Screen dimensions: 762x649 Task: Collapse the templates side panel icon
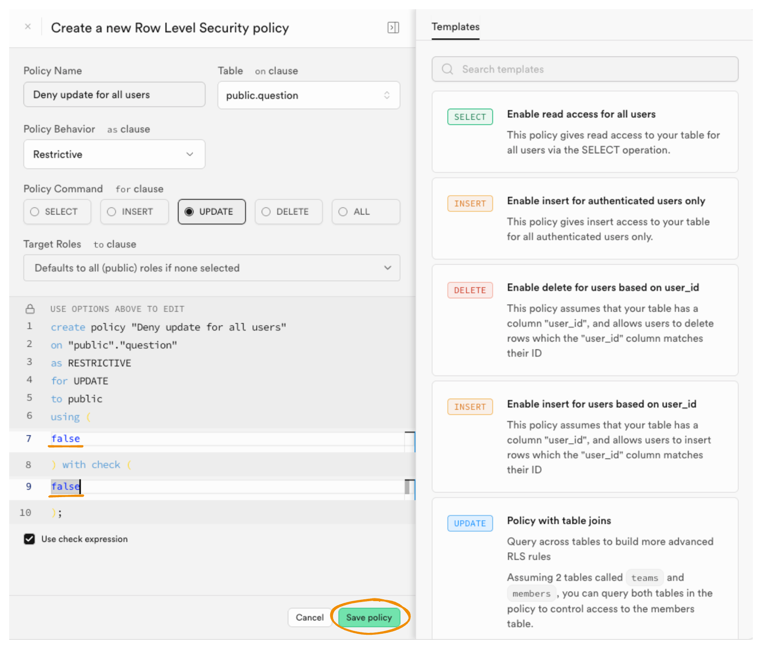tap(393, 28)
